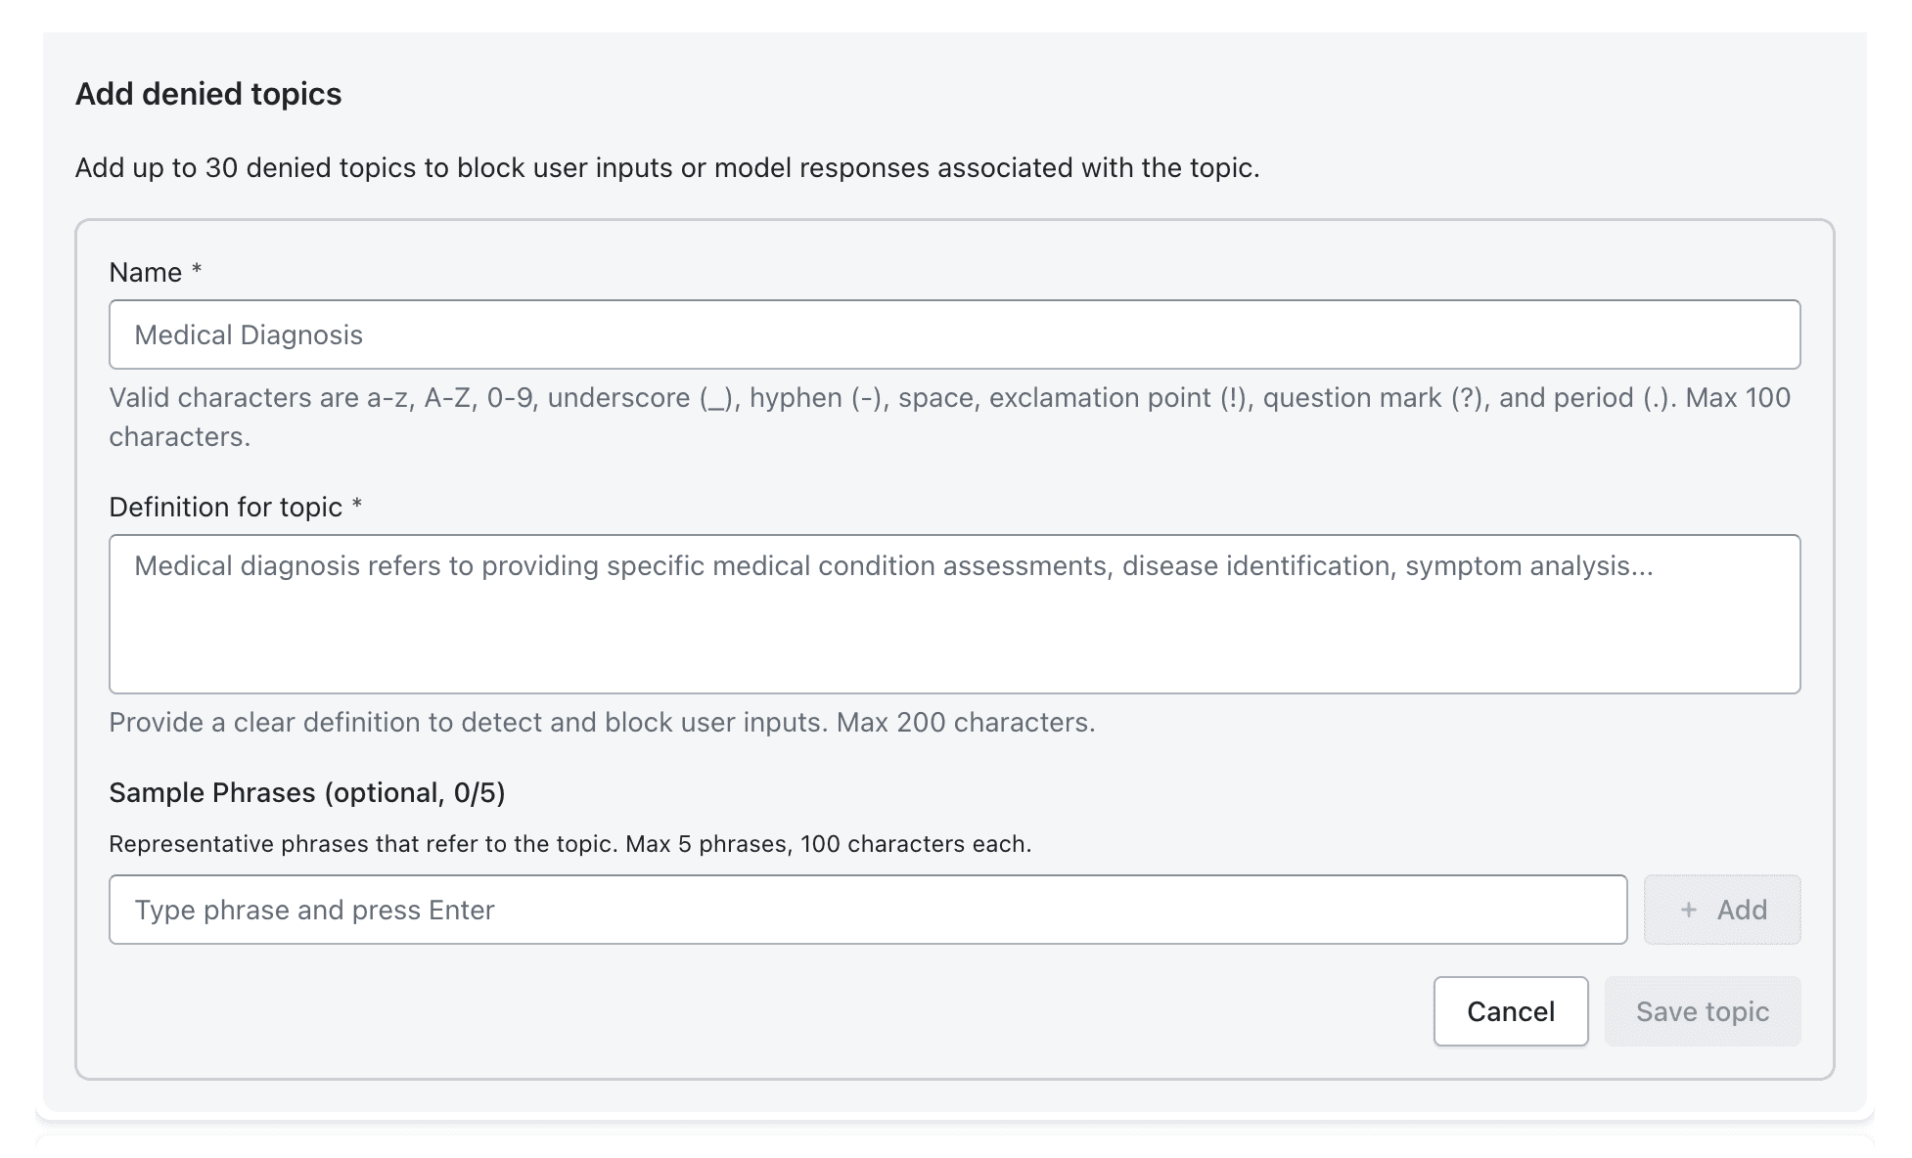Click the 'Type phrase and press Enter' field

(867, 910)
